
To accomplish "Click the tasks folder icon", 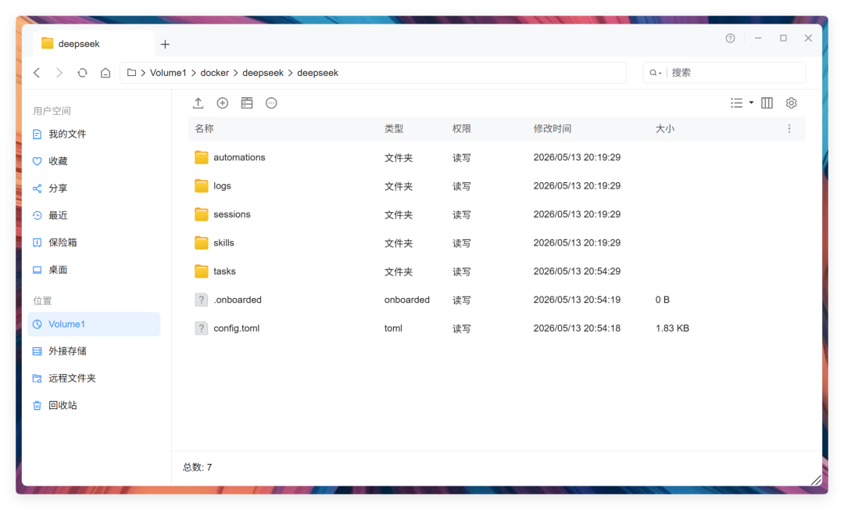I will point(202,271).
